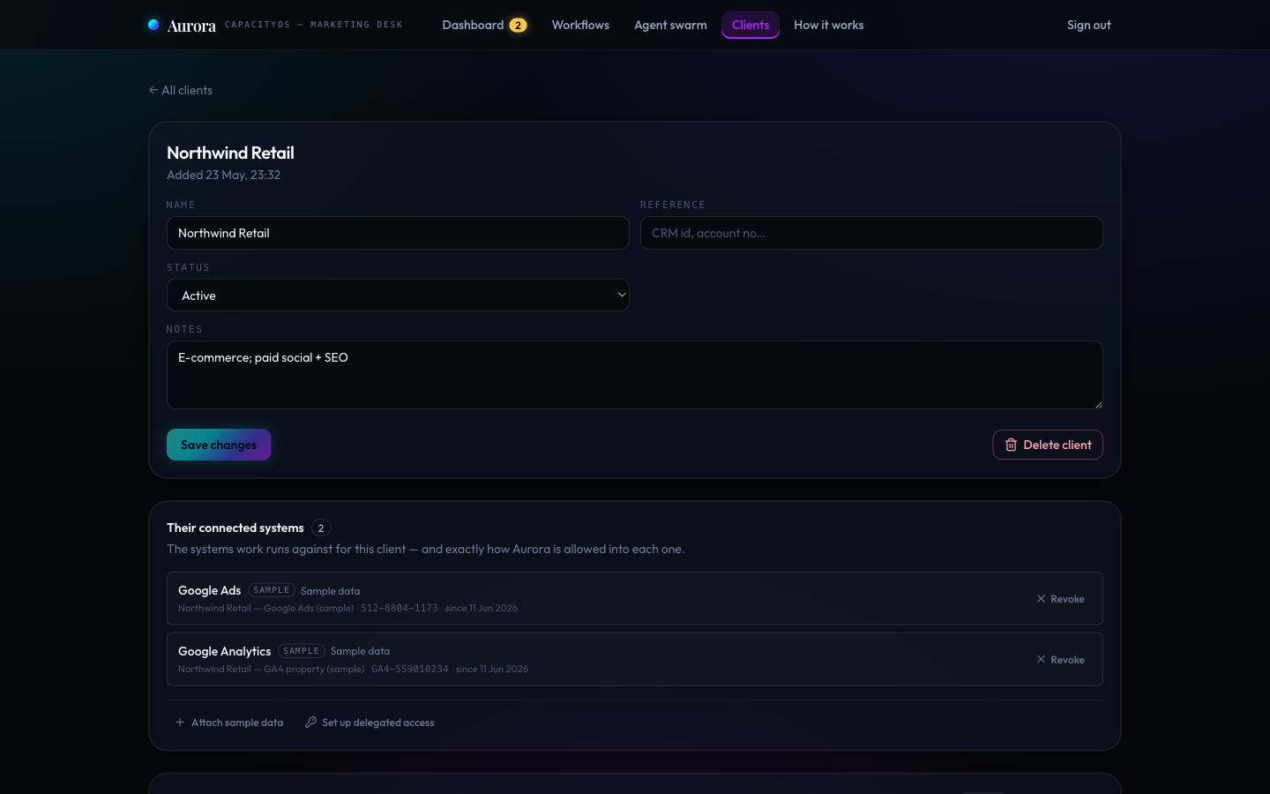Click the Aurora brand wordmark

(x=191, y=26)
